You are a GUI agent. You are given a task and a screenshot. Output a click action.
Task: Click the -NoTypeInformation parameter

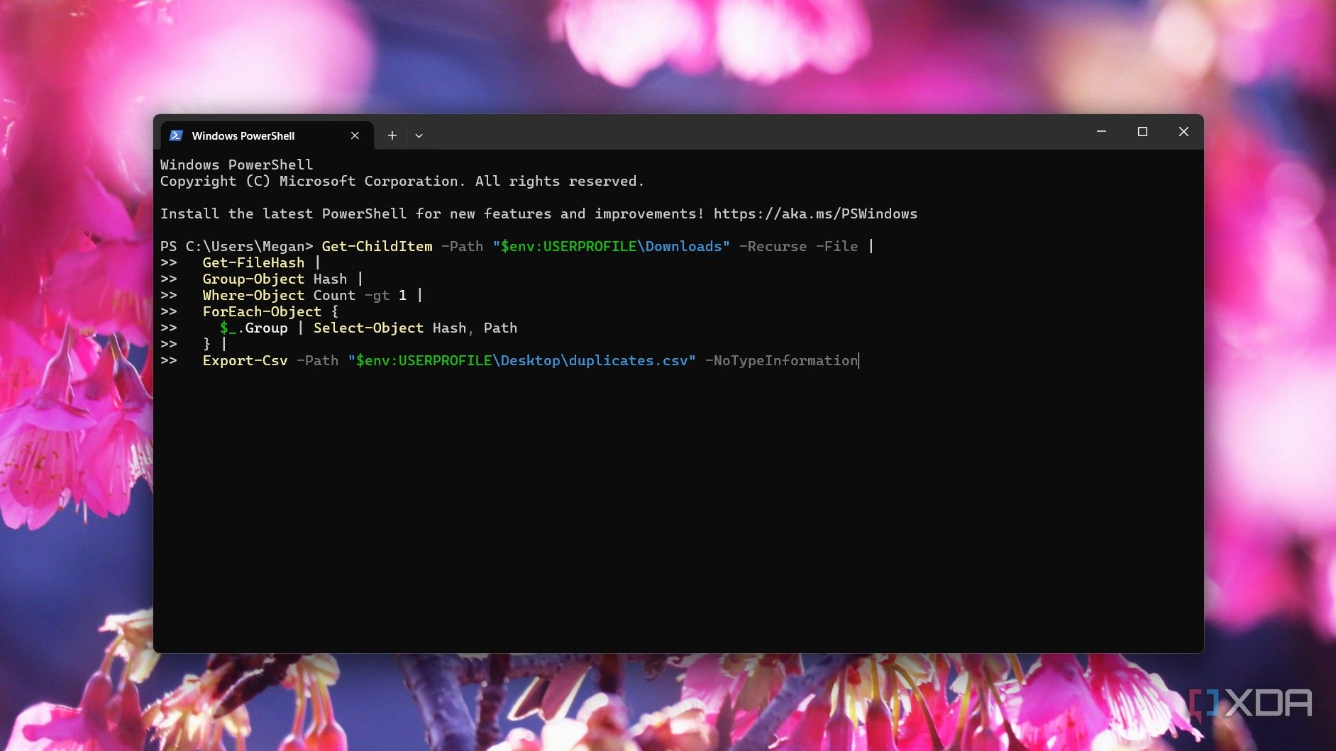coord(781,360)
